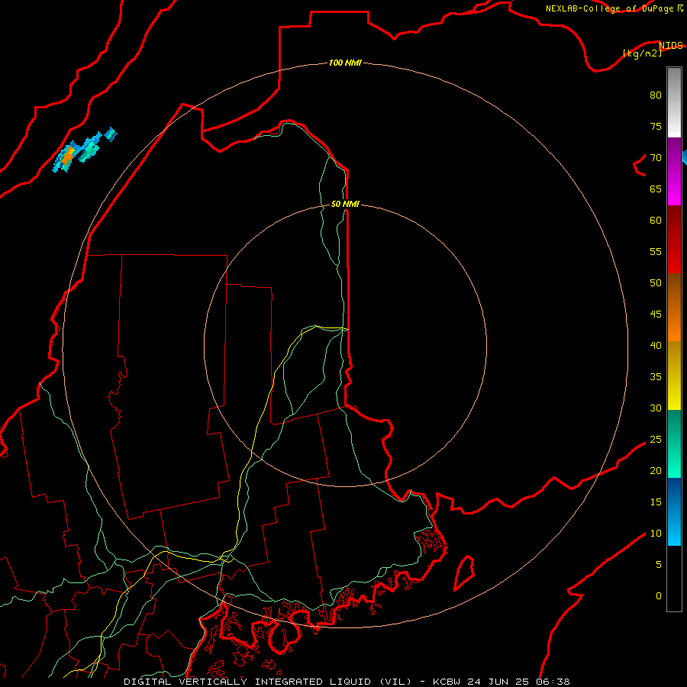This screenshot has height=687, width=687.
Task: Click the orange band on the color scale
Action: tap(674, 307)
